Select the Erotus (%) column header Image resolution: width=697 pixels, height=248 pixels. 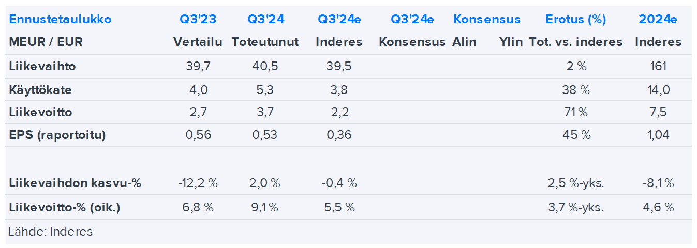(x=575, y=20)
